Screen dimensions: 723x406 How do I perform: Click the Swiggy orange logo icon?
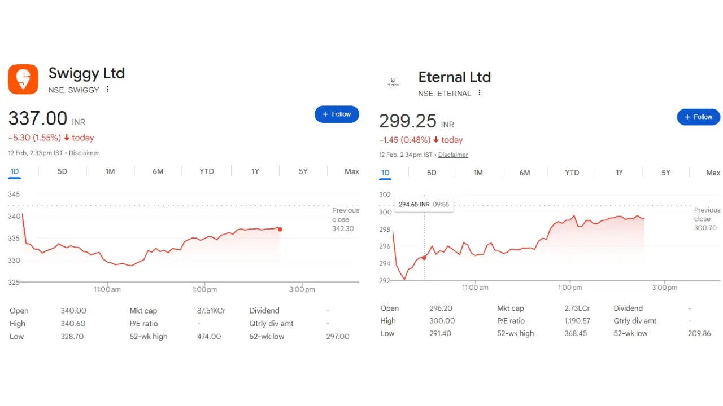coord(23,79)
